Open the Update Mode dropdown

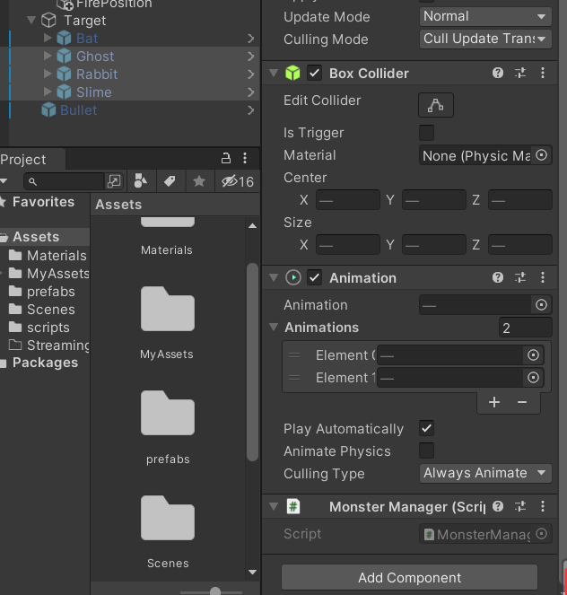(485, 16)
